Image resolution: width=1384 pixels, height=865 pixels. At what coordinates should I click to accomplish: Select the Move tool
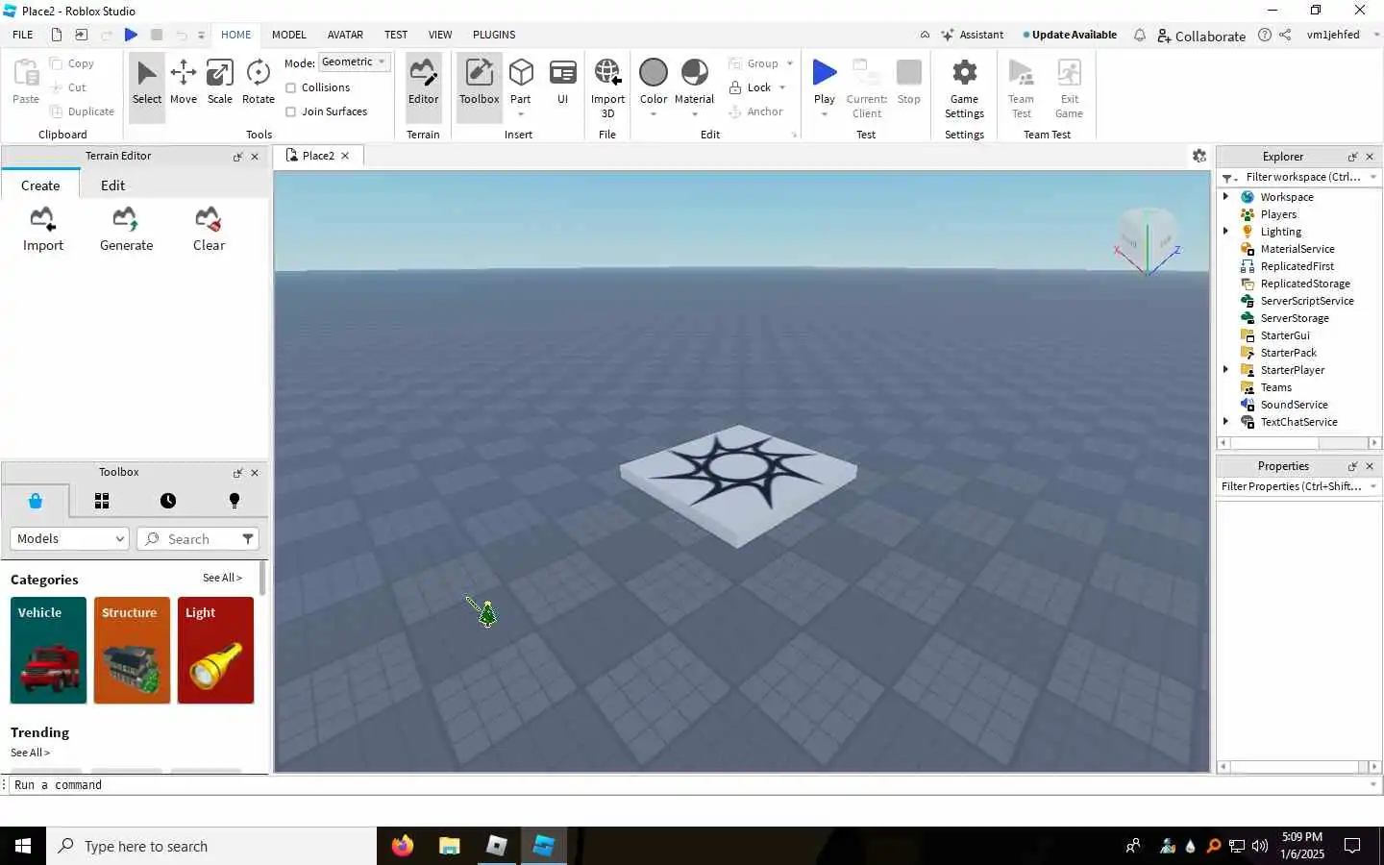point(183,83)
